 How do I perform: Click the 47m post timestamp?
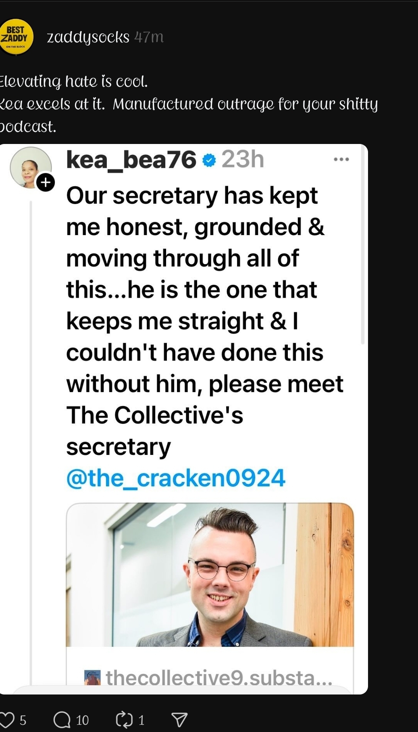[x=149, y=37]
